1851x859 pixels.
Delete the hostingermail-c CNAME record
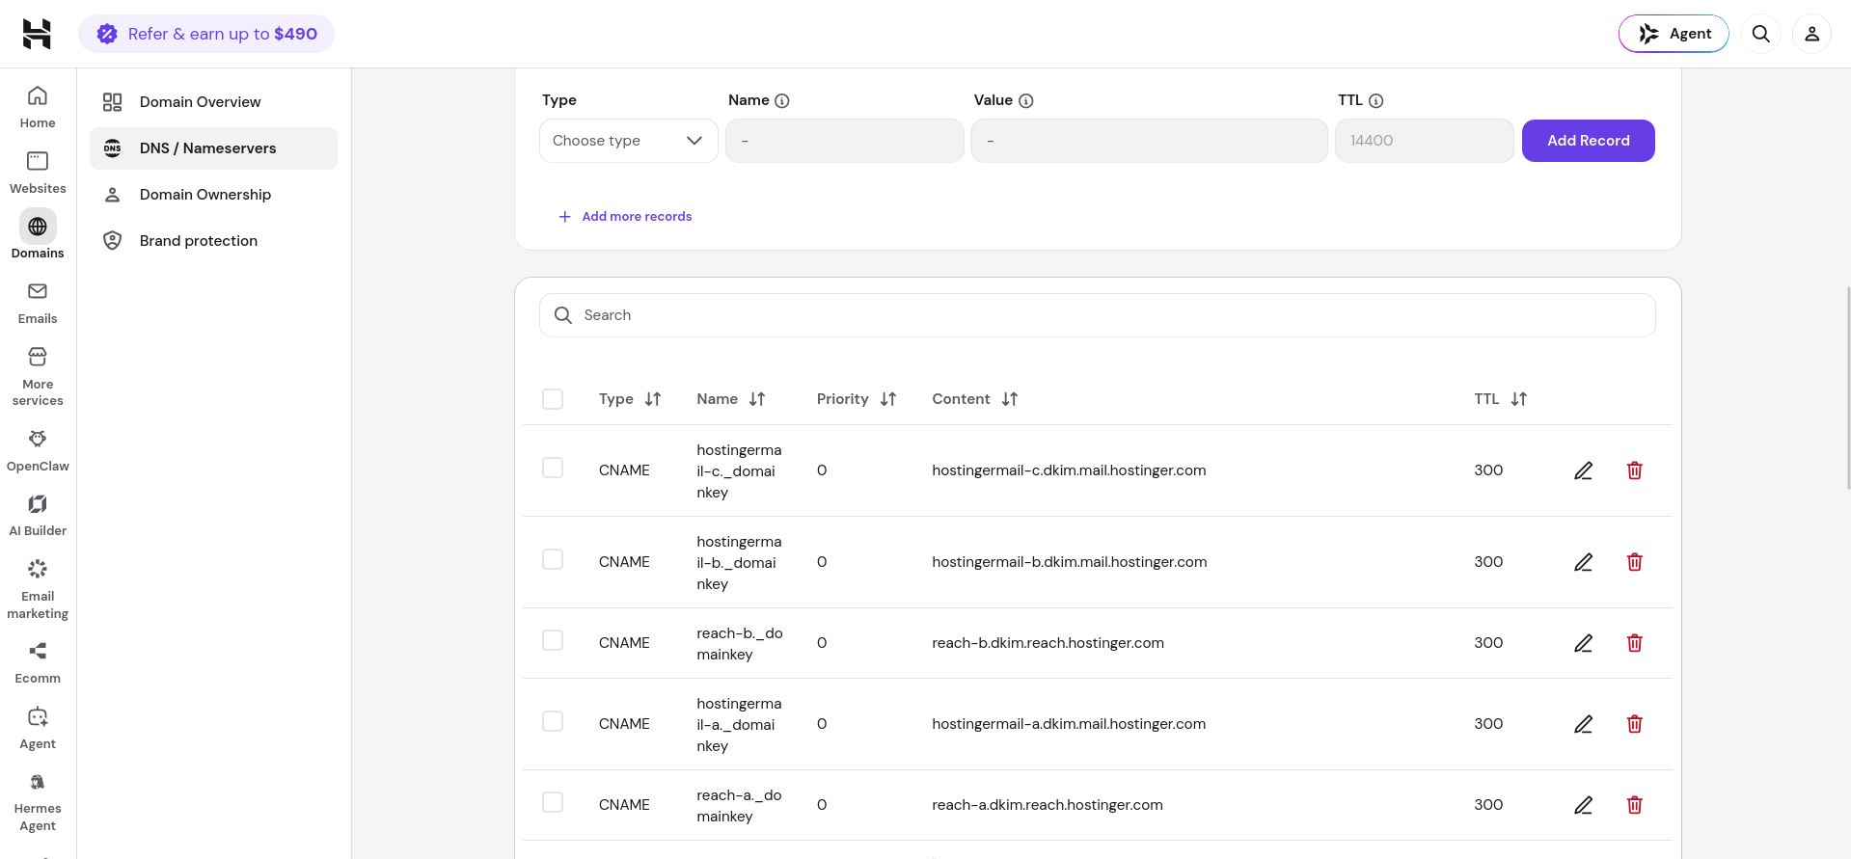pyautogui.click(x=1634, y=470)
